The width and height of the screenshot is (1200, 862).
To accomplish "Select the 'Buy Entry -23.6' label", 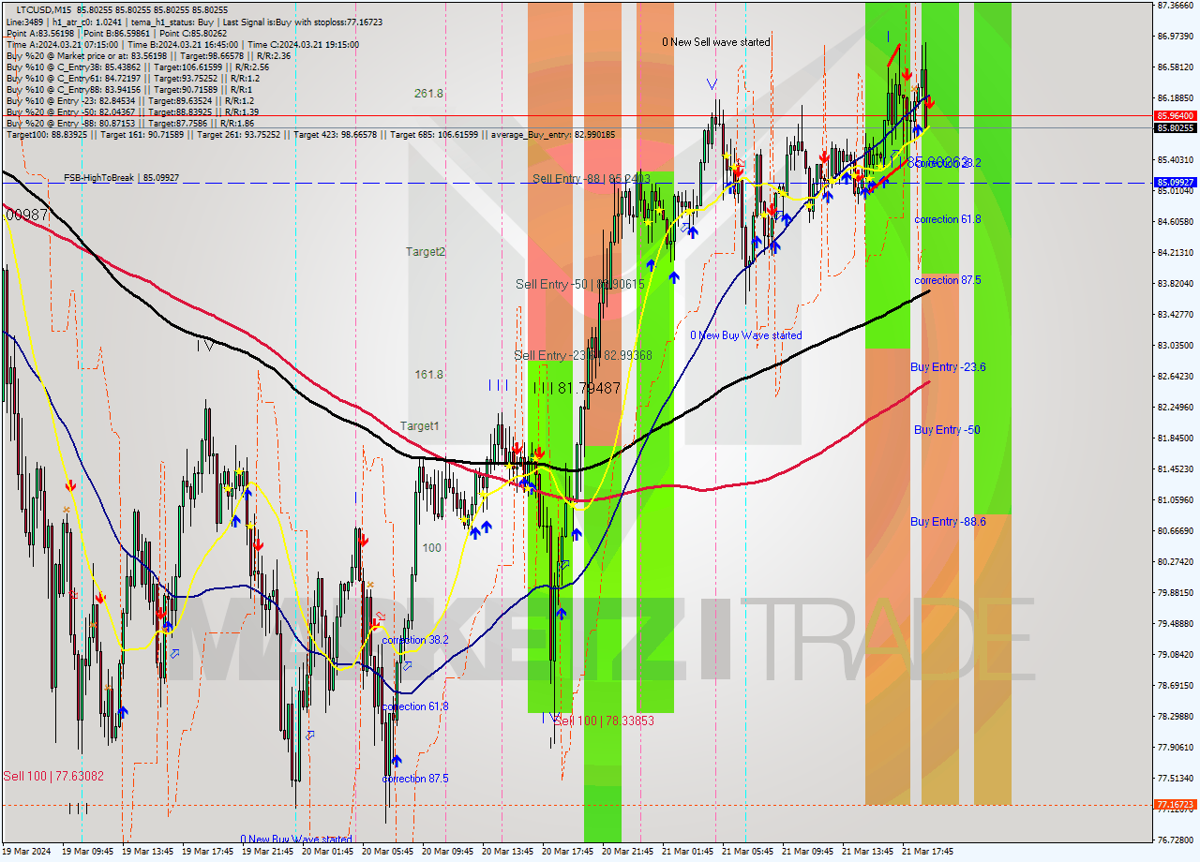I will coord(948,367).
